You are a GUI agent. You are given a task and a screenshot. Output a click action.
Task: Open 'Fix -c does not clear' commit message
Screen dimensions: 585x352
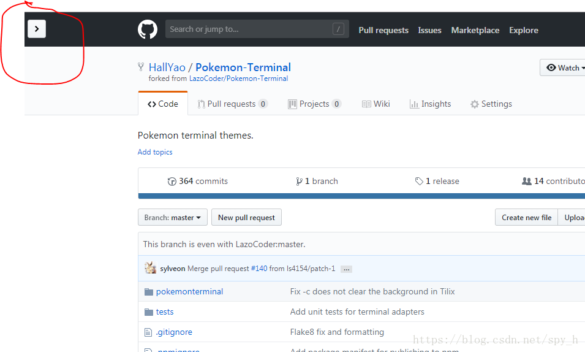[x=372, y=291]
